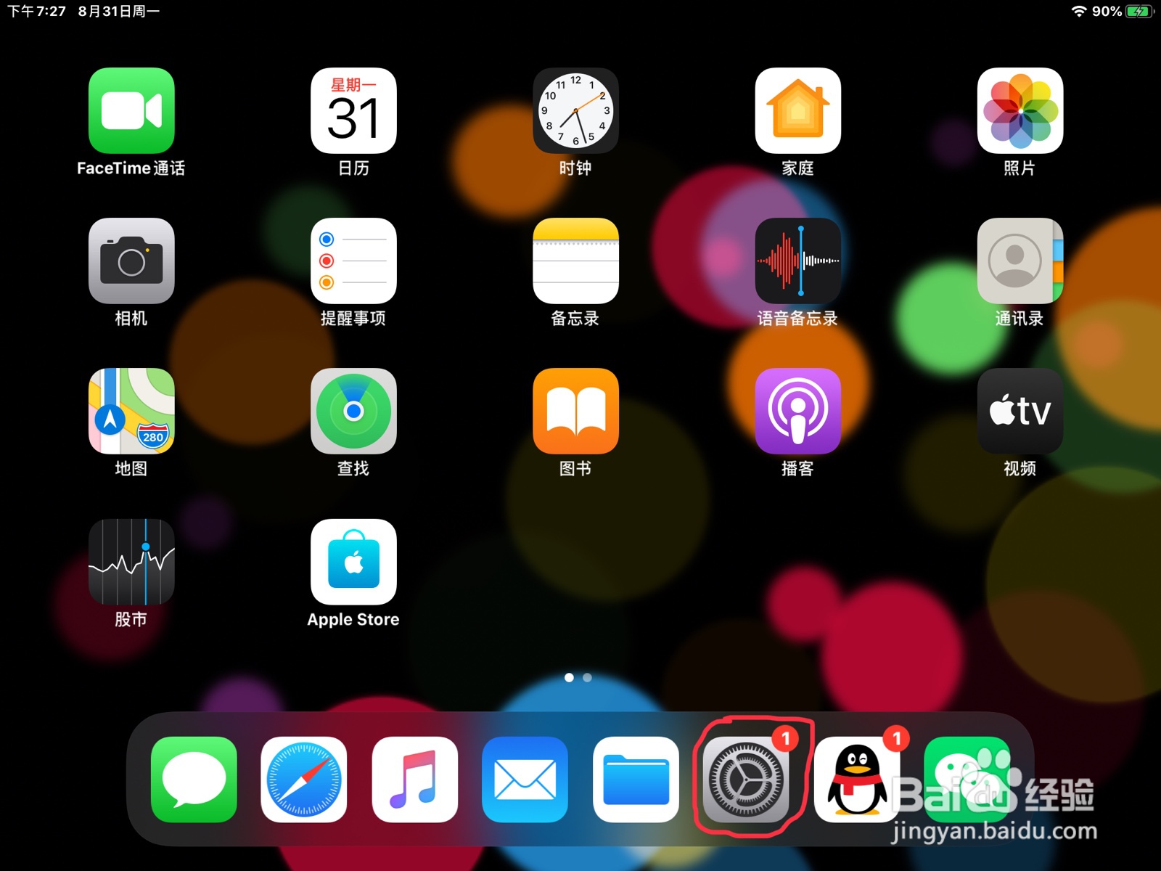Open the 地图 maps app
1161x871 pixels.
click(131, 411)
